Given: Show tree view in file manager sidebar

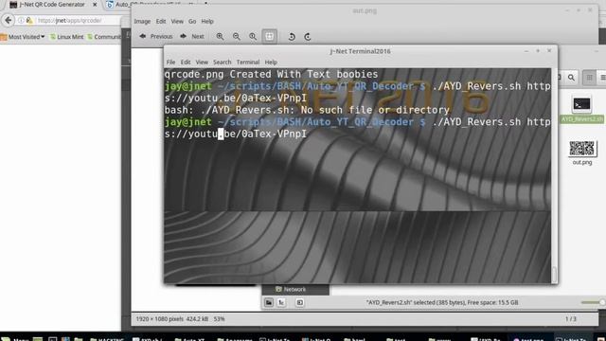Looking at the screenshot, I should point(281,302).
